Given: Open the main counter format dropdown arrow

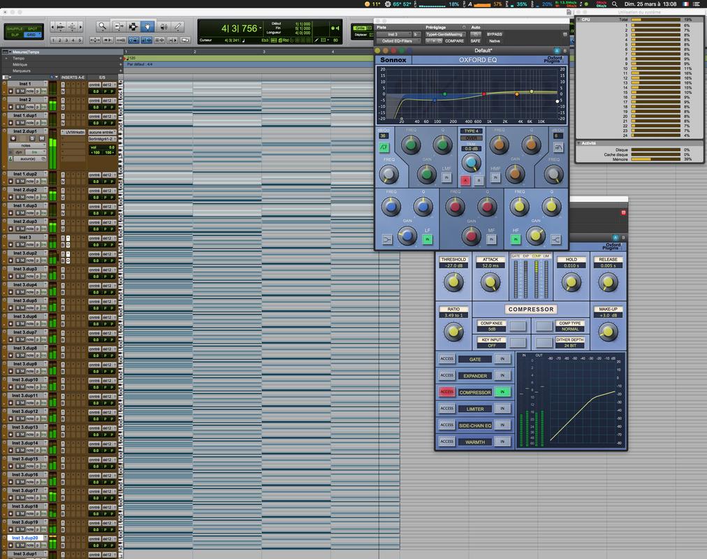Looking at the screenshot, I should [x=260, y=29].
